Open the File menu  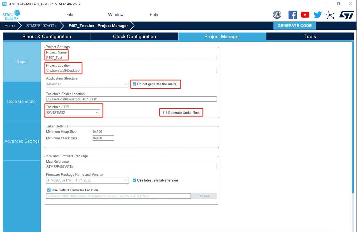pos(70,15)
